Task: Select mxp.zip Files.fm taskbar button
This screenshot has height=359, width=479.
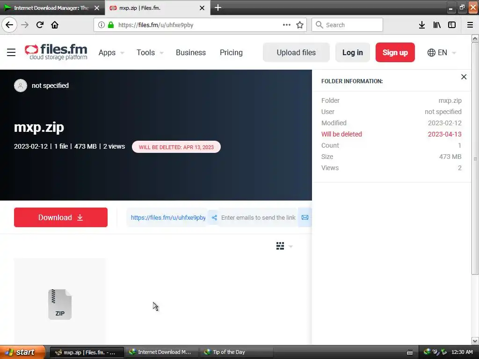Action: (87, 352)
